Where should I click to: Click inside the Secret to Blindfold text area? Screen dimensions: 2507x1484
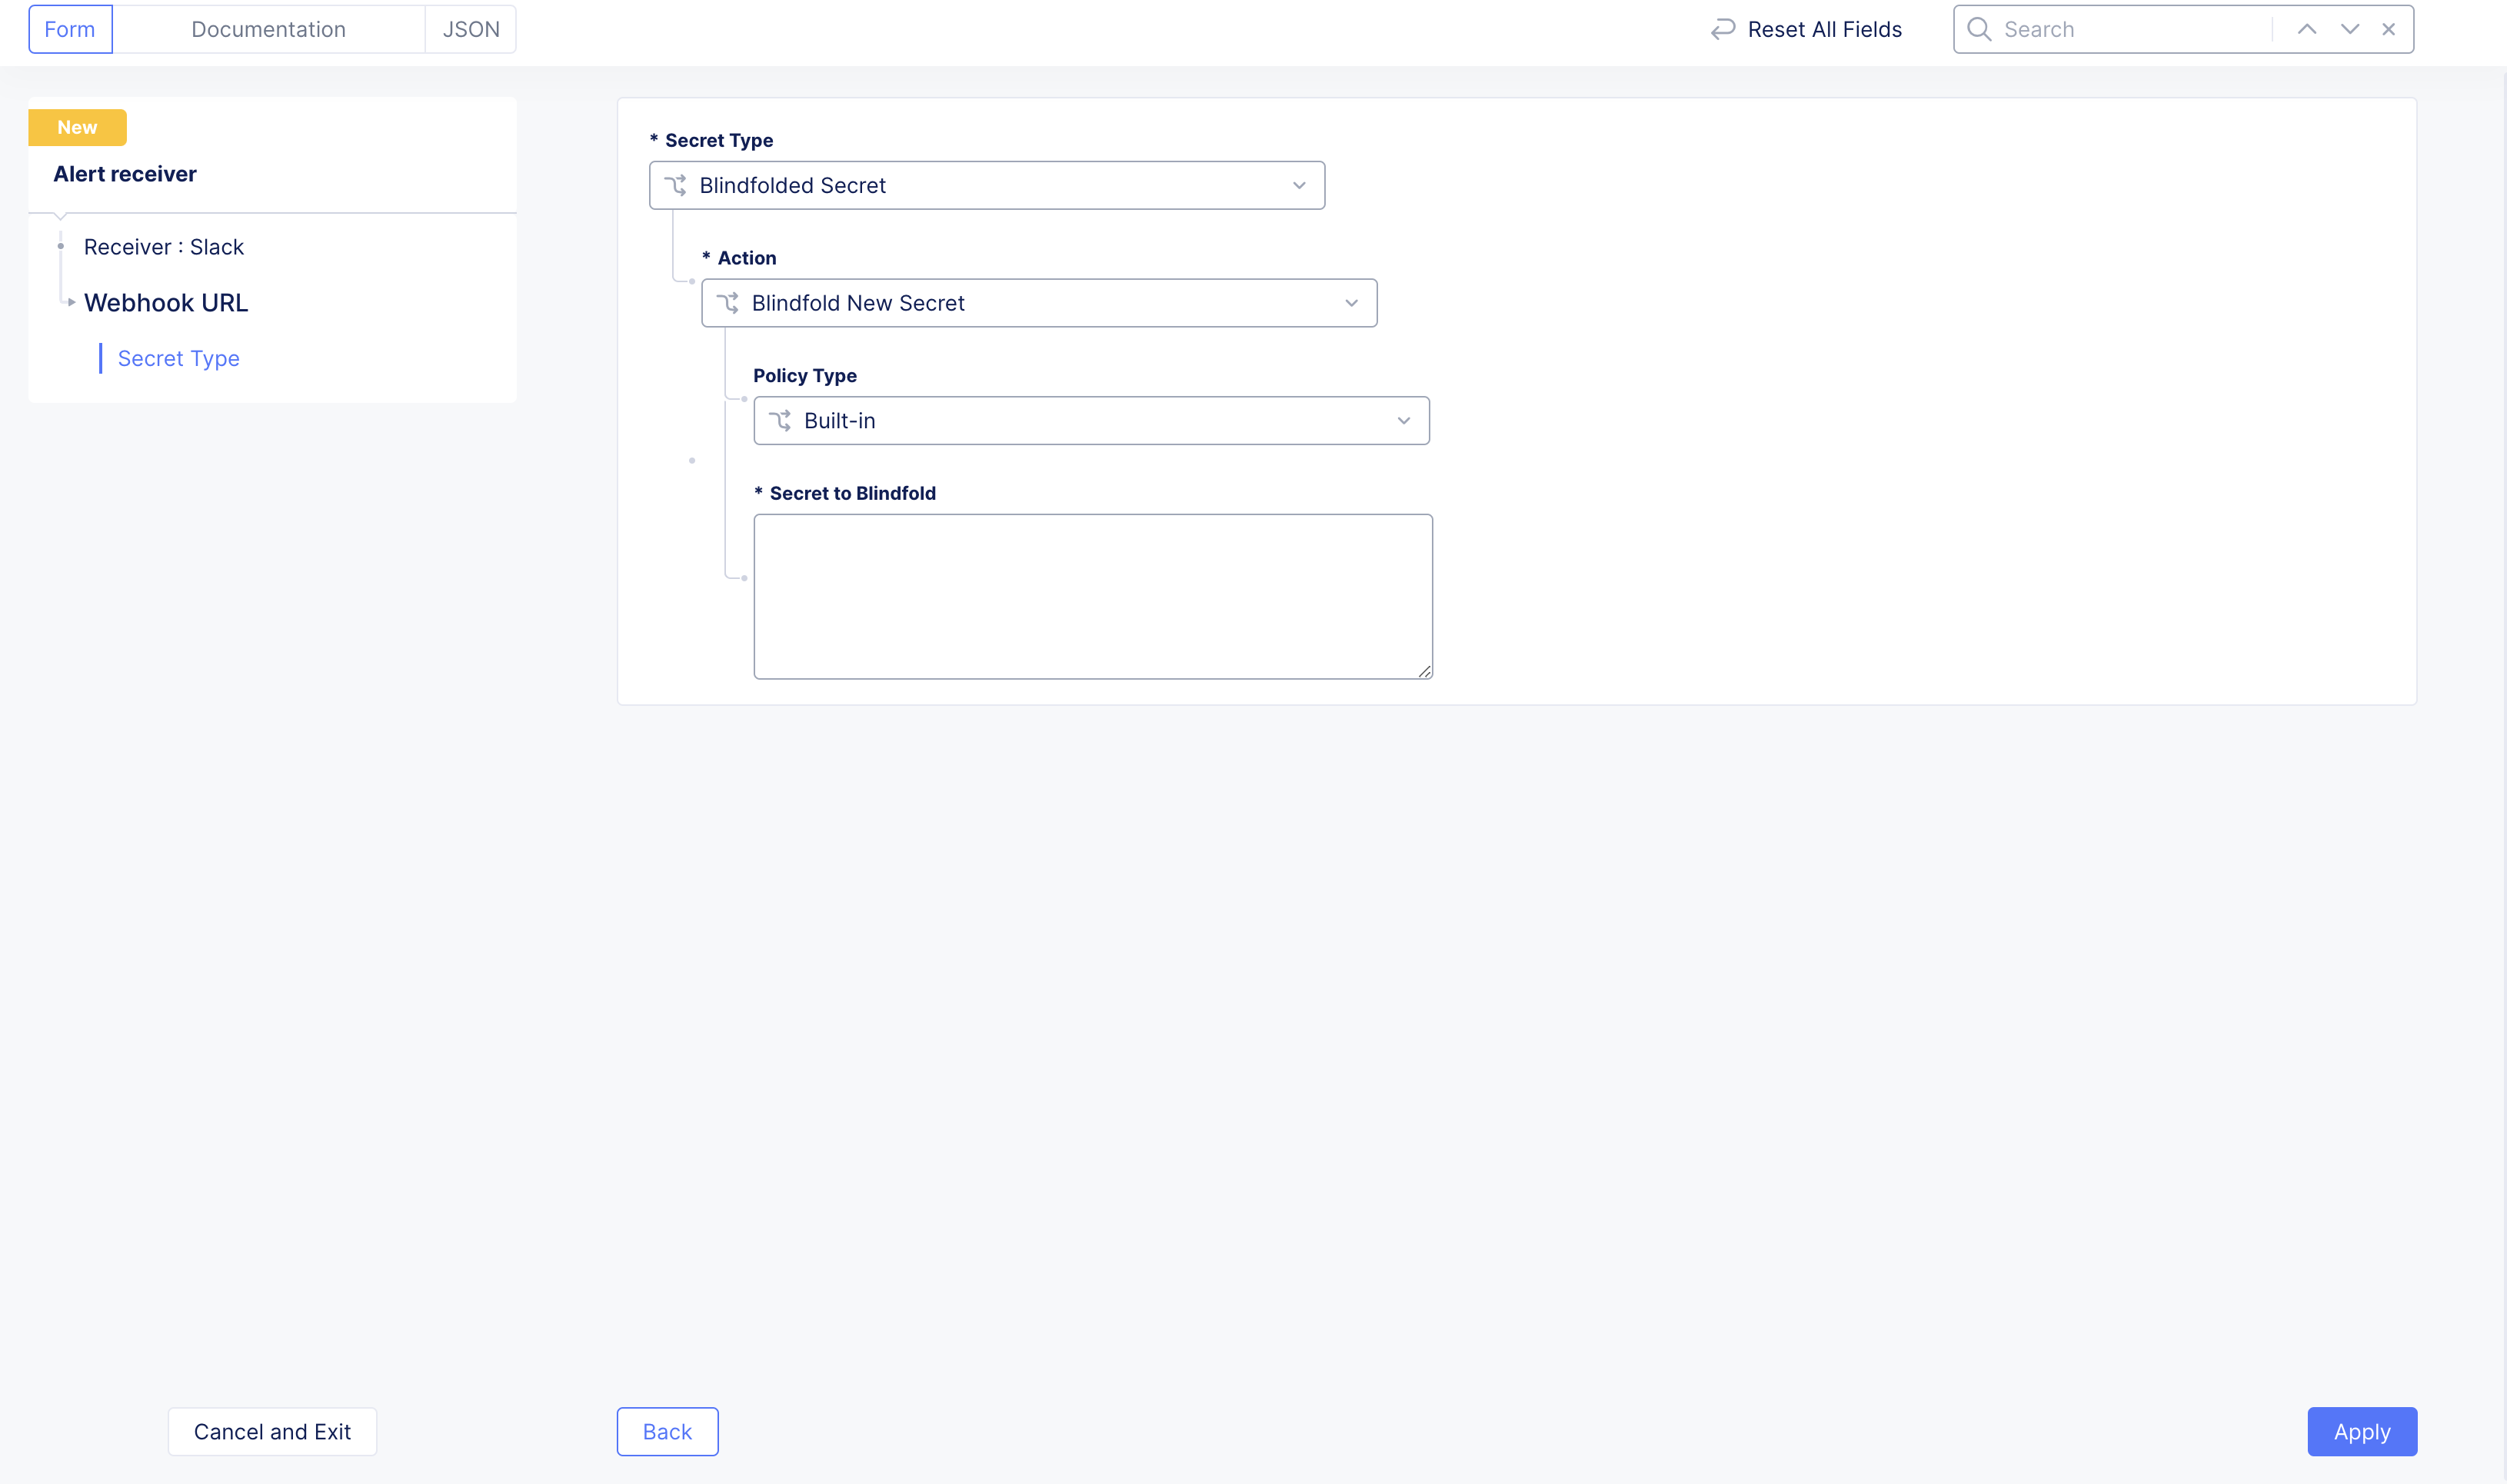1092,595
